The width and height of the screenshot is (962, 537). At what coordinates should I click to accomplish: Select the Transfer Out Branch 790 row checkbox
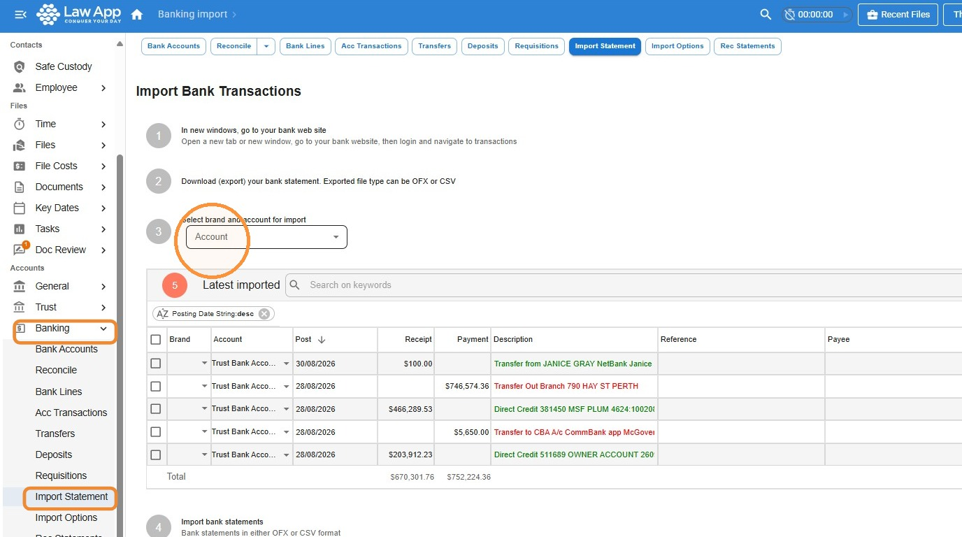pyautogui.click(x=155, y=386)
